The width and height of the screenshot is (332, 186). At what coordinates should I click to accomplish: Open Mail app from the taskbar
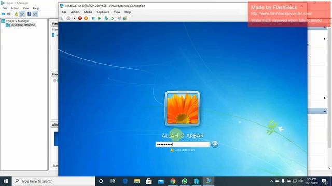coord(161,181)
